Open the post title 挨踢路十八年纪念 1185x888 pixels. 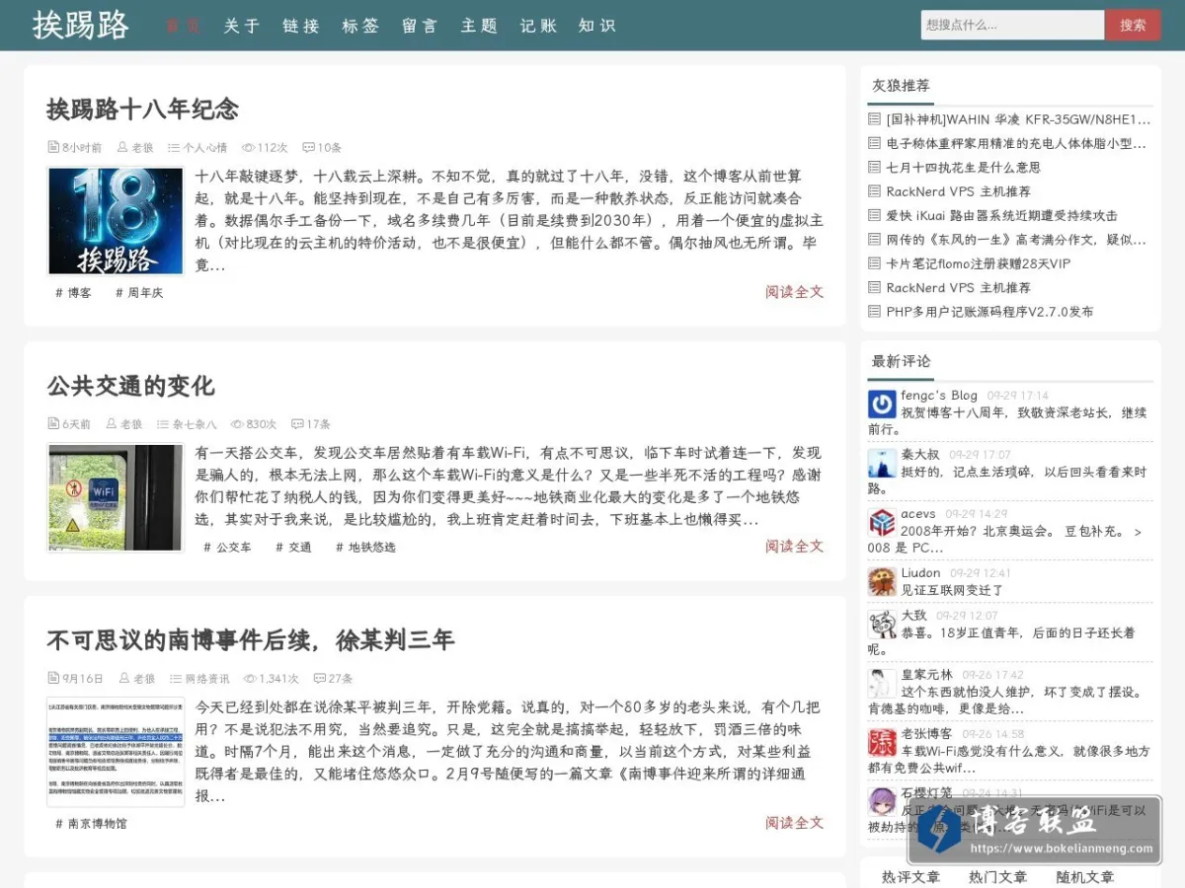pos(142,109)
